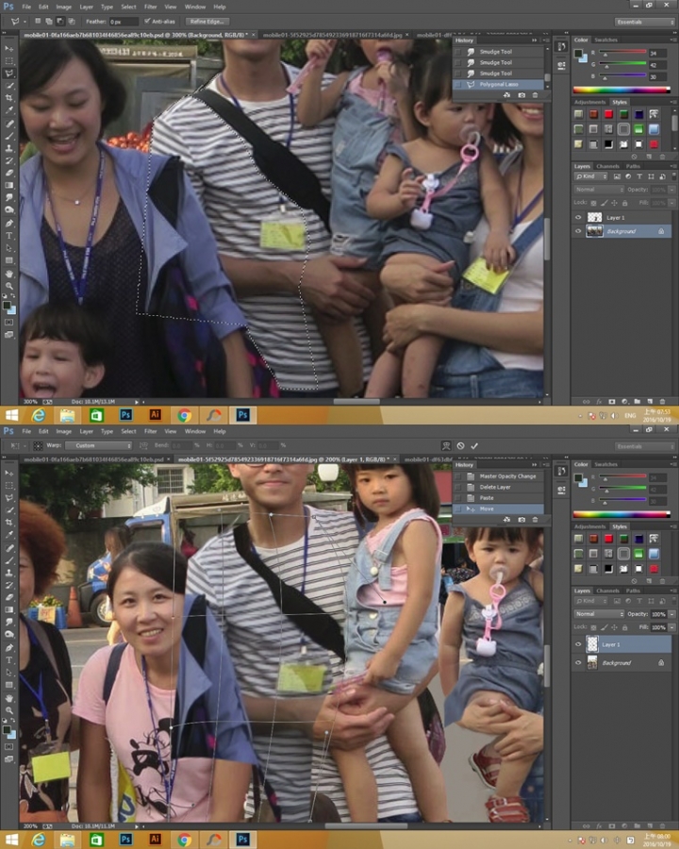Select the Eyedropper tool in the top window

point(9,110)
